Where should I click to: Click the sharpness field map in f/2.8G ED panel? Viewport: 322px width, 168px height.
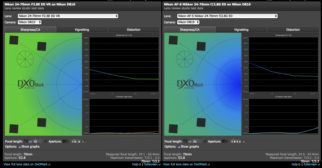coord(203,84)
